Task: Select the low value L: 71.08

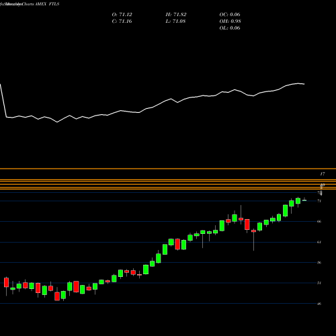Action: [x=175, y=22]
